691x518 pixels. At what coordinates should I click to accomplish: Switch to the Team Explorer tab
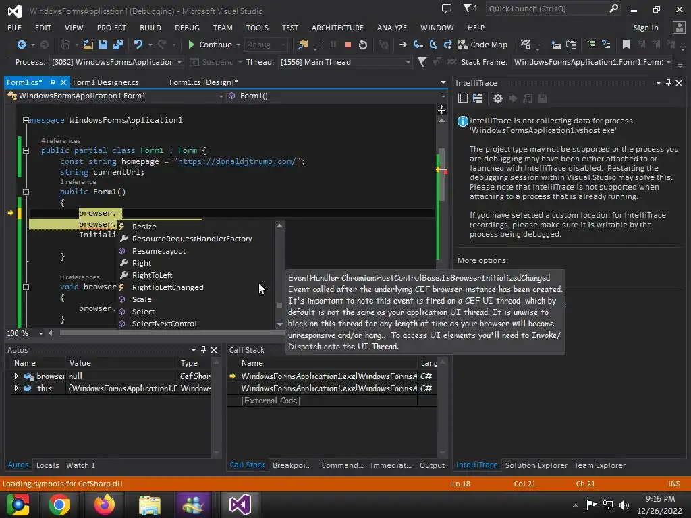tap(599, 465)
